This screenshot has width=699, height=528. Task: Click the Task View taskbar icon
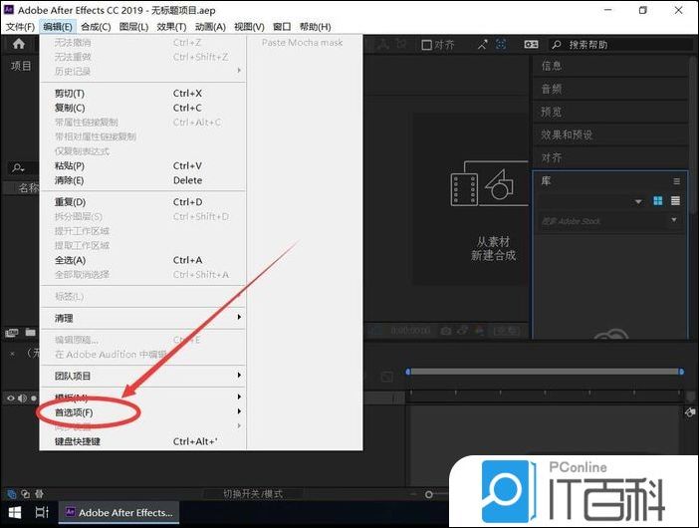(x=42, y=512)
